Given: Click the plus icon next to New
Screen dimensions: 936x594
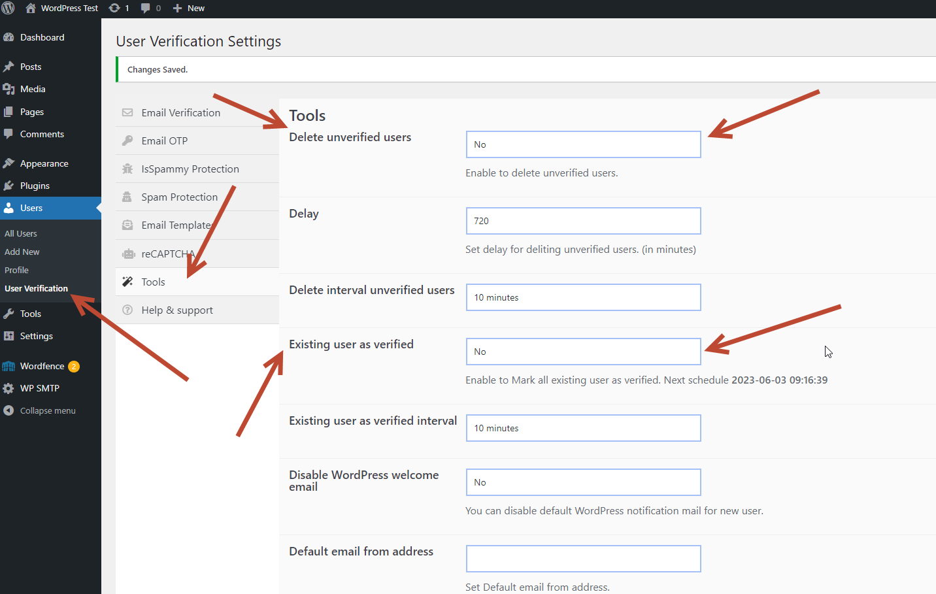Looking at the screenshot, I should tap(177, 8).
